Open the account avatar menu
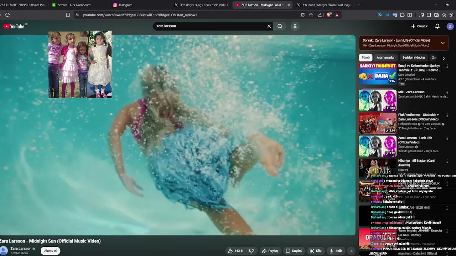456x256 pixels. [x=450, y=26]
